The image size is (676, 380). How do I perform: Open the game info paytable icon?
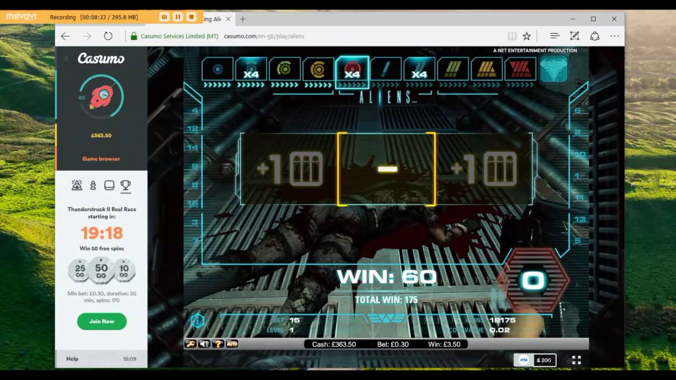(x=198, y=320)
